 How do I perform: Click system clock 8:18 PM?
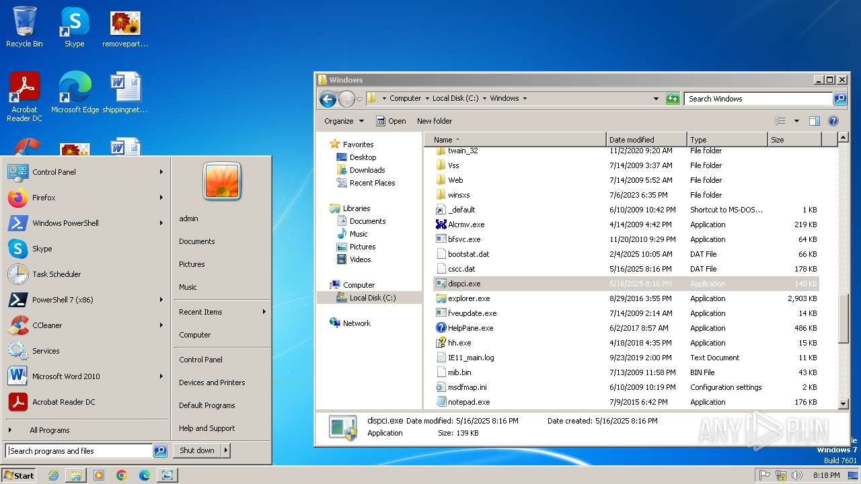826,475
